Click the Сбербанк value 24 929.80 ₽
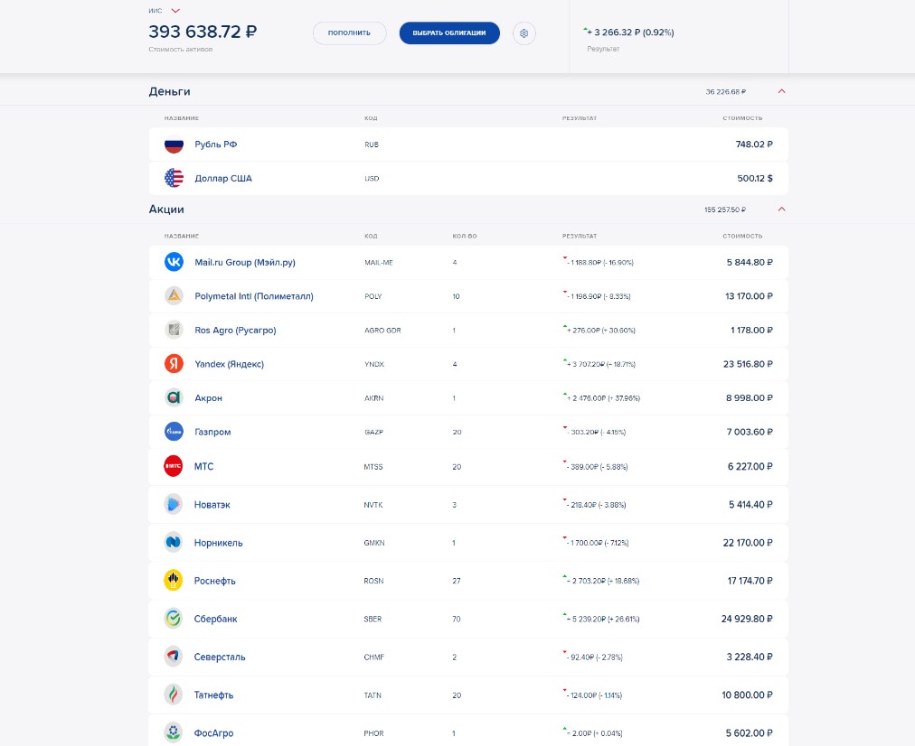The height and width of the screenshot is (746, 915). click(746, 619)
